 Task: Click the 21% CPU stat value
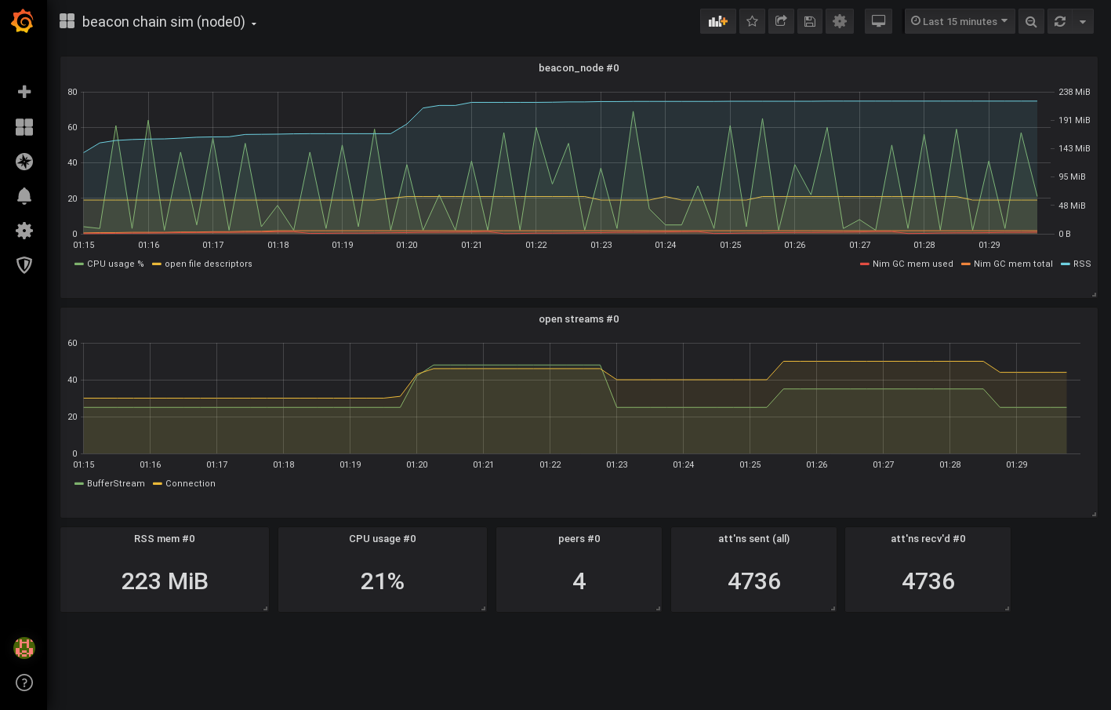[383, 581]
